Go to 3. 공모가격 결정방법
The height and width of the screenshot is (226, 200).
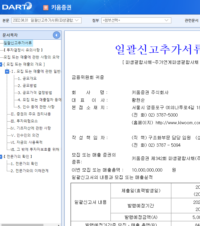[x=35, y=93]
